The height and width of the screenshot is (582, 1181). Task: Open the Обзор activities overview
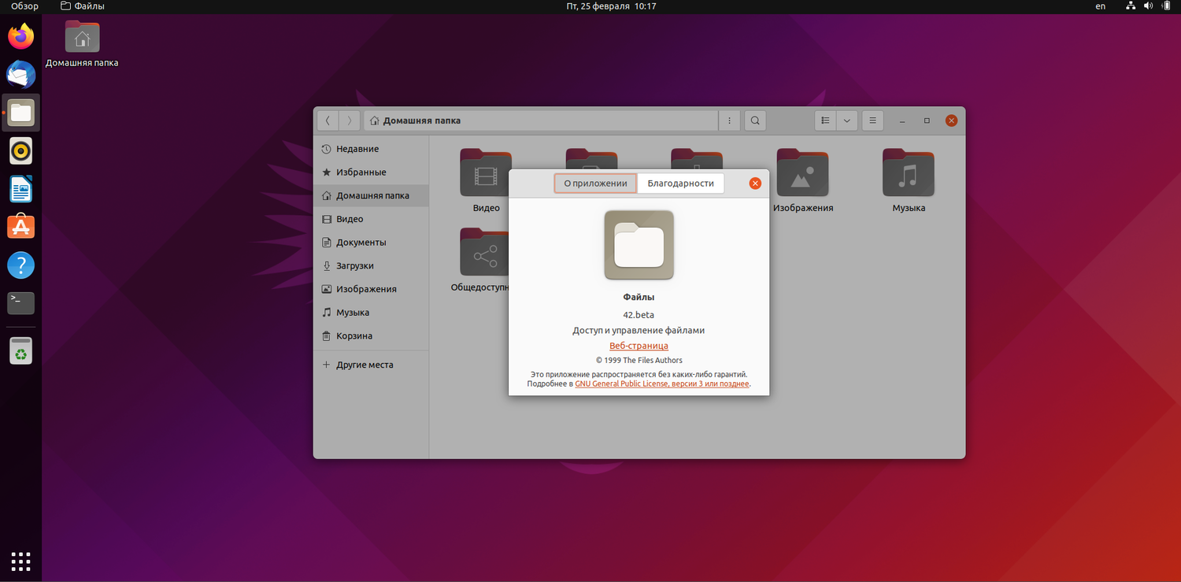pos(24,6)
